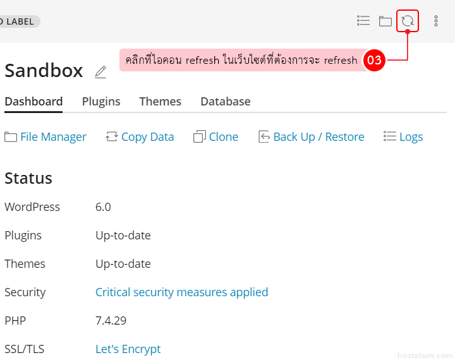Click Critical security measures applied link
This screenshot has width=455, height=360.
pyautogui.click(x=181, y=292)
